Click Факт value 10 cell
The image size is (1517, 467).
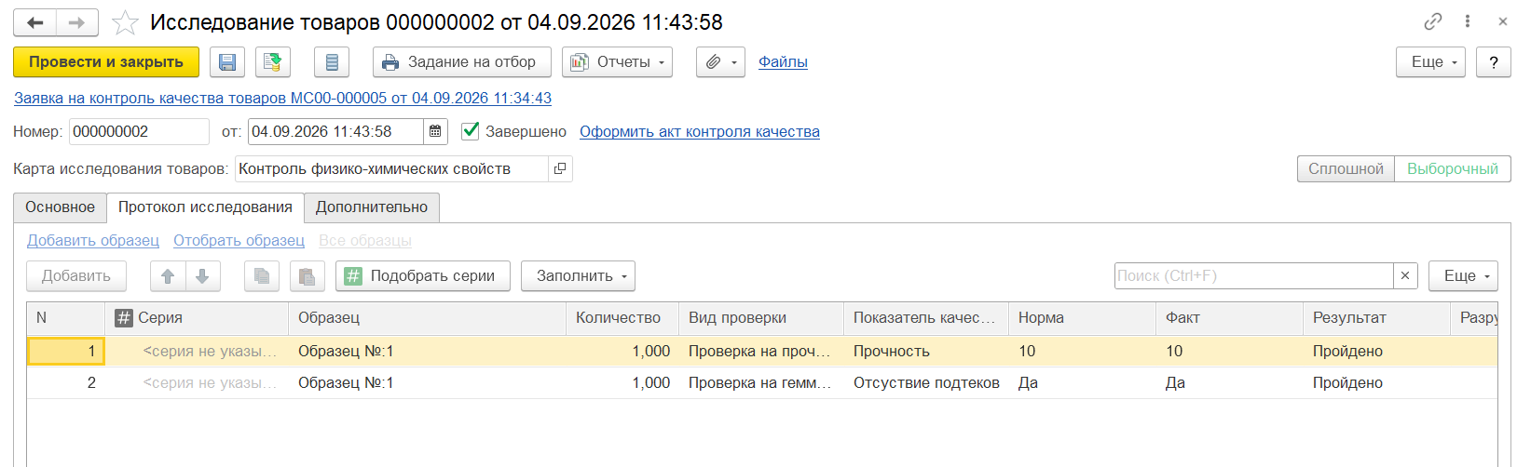point(1229,351)
